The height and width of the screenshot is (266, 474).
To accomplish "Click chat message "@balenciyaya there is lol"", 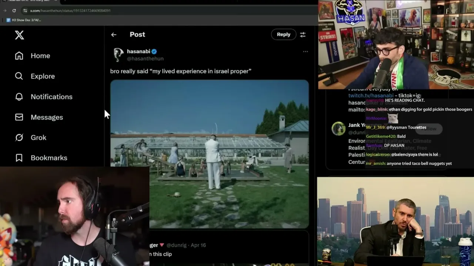I will [x=414, y=154].
